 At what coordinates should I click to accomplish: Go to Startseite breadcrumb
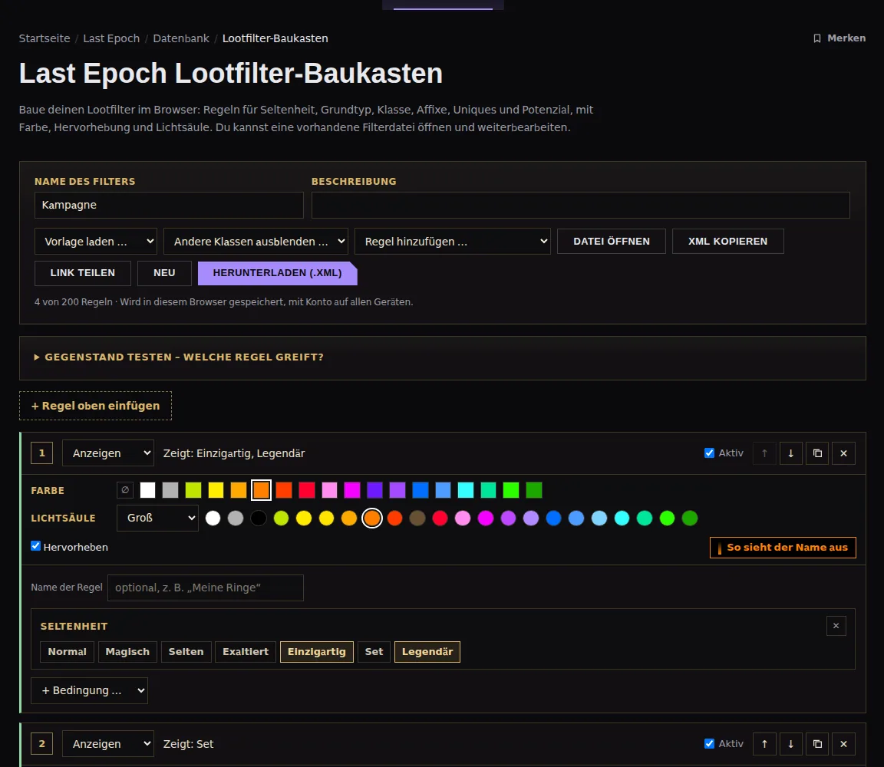click(45, 38)
